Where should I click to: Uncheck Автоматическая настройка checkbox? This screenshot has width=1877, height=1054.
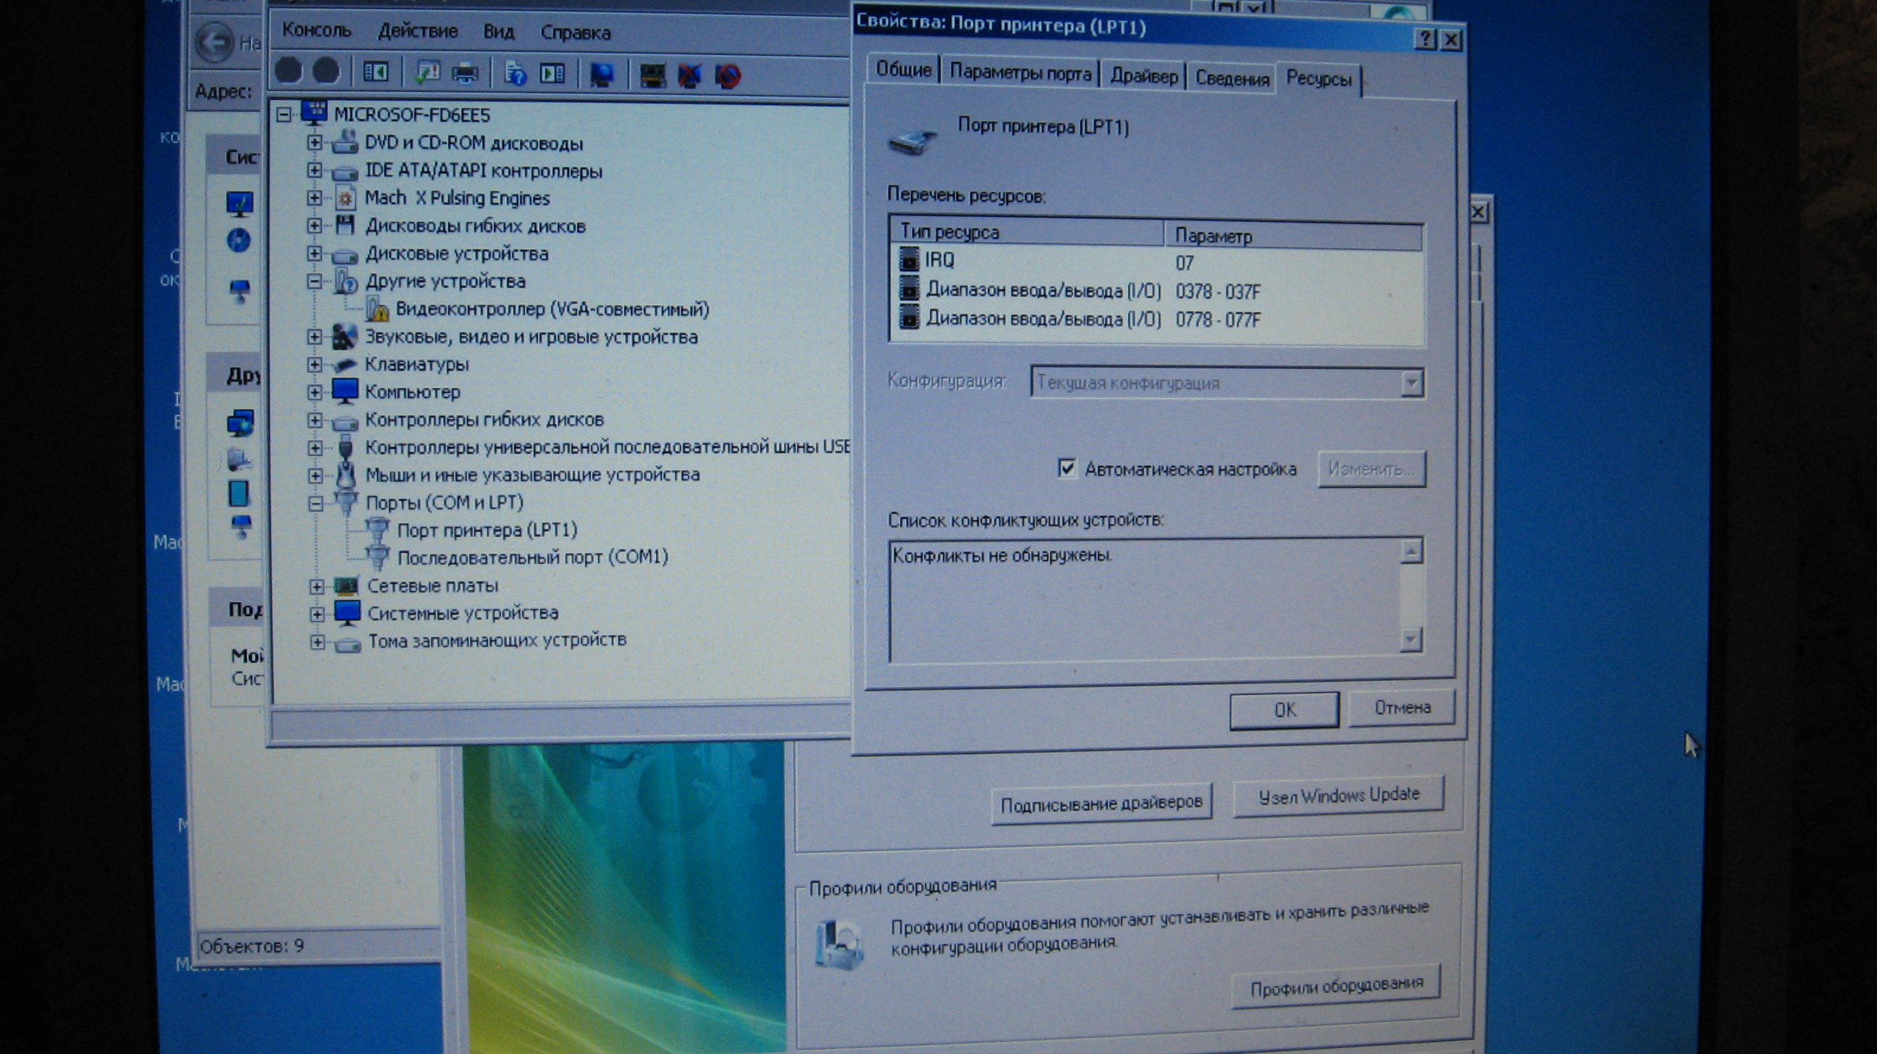(1067, 468)
